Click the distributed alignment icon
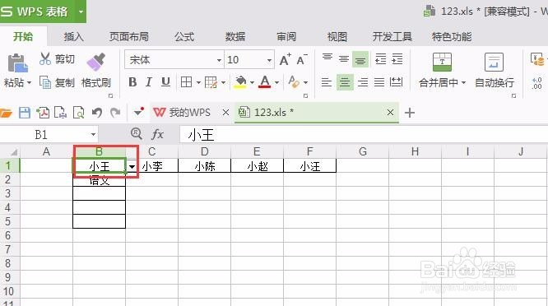This screenshot has height=306, width=548. pos(396,82)
